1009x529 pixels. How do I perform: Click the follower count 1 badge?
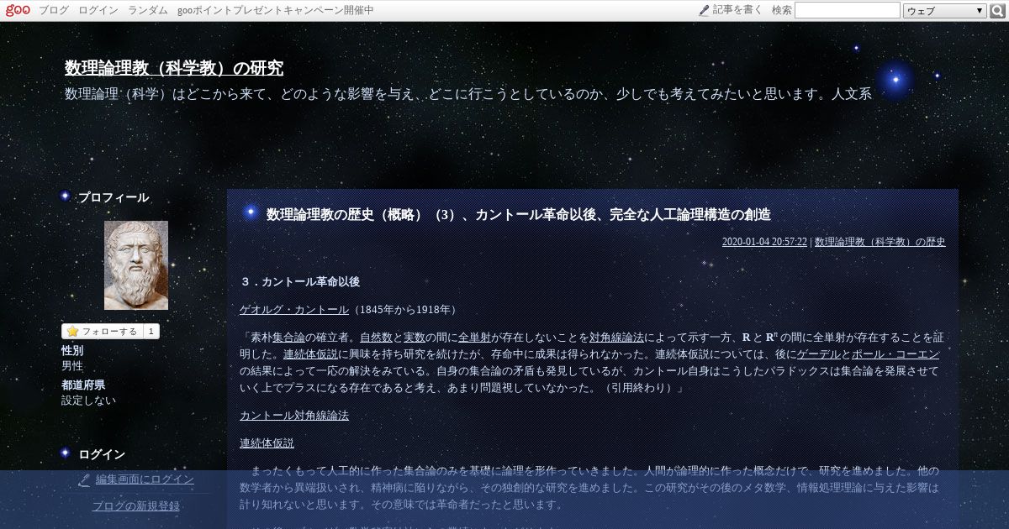point(151,331)
